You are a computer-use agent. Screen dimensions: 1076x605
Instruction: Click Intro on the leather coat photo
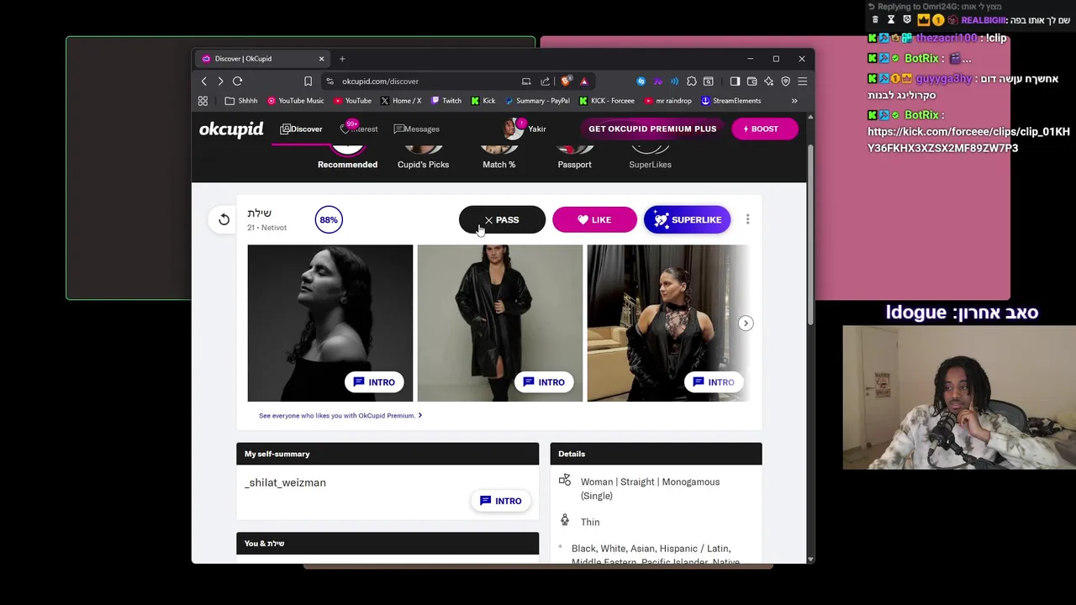tap(543, 382)
